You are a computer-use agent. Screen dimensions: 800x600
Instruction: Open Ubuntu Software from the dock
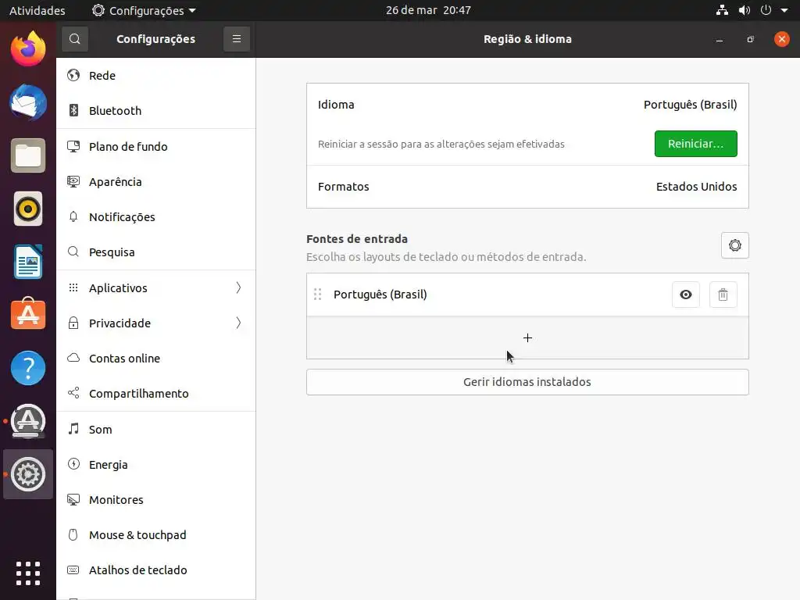[28, 314]
